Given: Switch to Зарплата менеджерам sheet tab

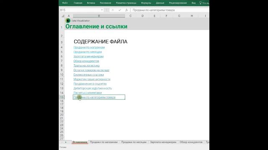Looking at the screenshot, I should click(x=163, y=142).
